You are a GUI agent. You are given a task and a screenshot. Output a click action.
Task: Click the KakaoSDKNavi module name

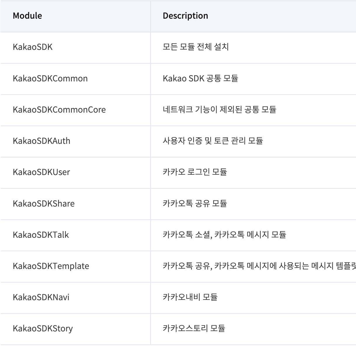point(41,297)
